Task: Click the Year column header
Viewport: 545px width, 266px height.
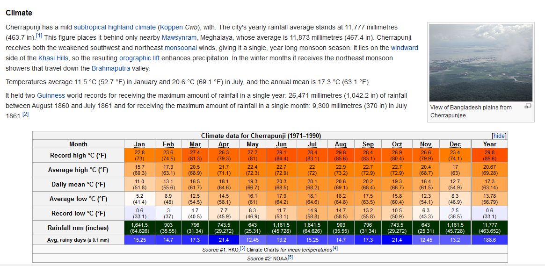Action: pyautogui.click(x=490, y=144)
